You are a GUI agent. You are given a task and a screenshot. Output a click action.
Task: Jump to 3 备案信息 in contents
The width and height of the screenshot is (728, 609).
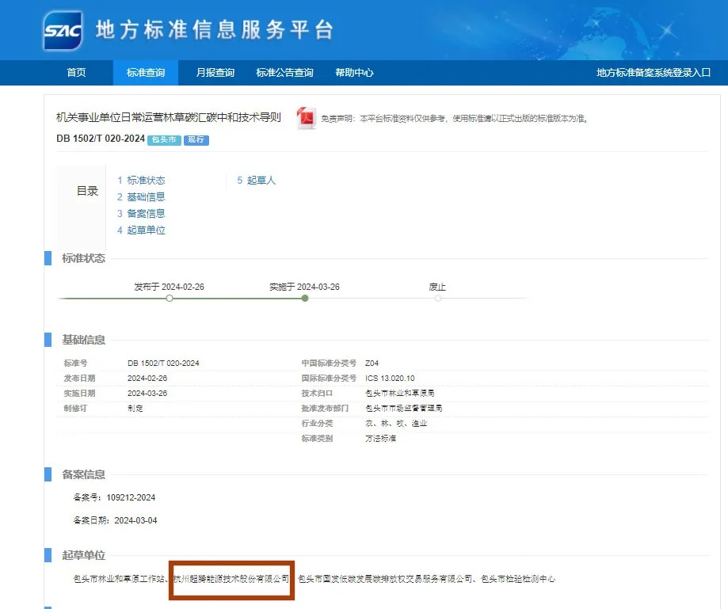[141, 214]
